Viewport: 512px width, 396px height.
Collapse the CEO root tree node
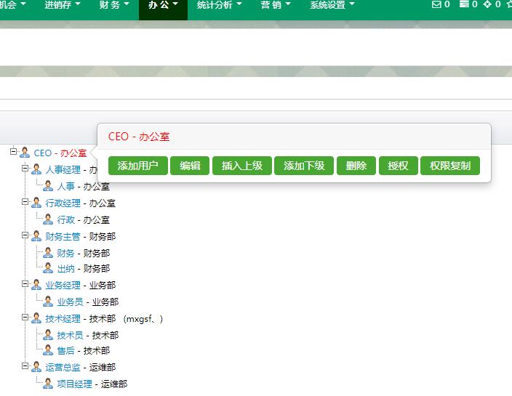(x=13, y=152)
